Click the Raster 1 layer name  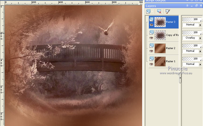[x=171, y=61]
